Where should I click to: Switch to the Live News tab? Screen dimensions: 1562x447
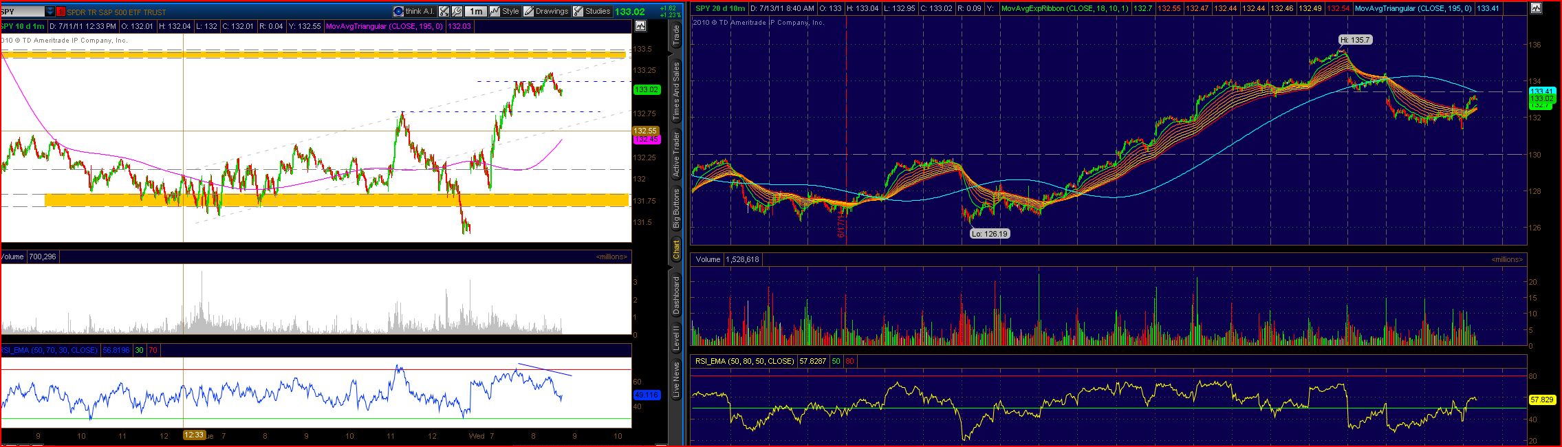point(676,380)
